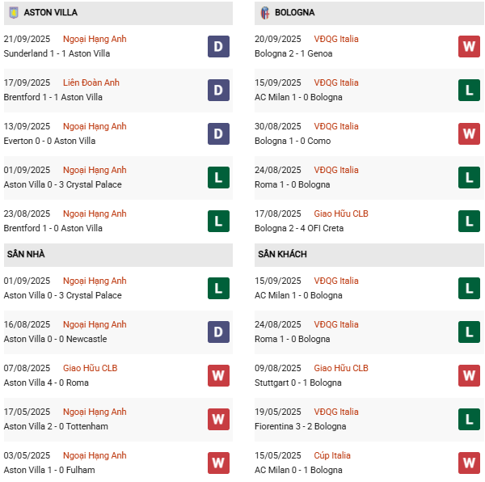Click the loss badge for Aston Villa 0-3 Crystal Palace under Sân Nhà
Viewport: 485px width, 482px height.
(x=218, y=289)
